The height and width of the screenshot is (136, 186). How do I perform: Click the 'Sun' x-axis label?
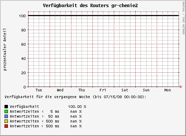pyautogui.click(x=146, y=90)
